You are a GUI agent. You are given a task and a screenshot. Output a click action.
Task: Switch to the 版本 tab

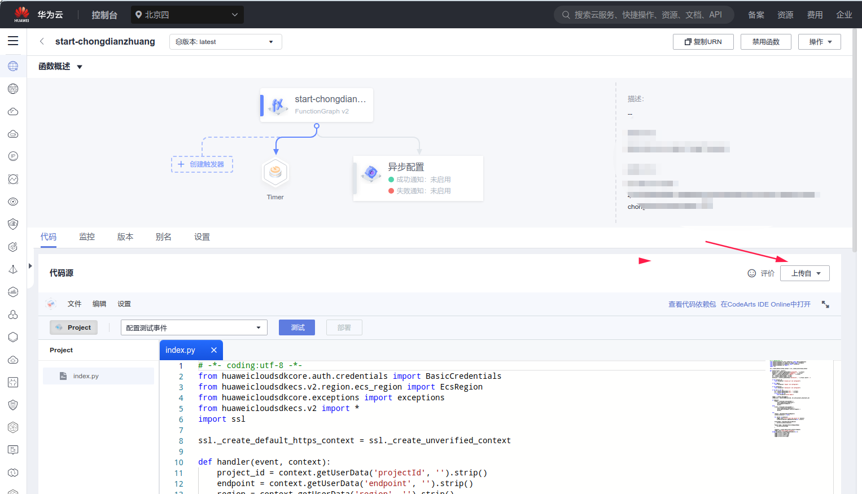[x=125, y=237]
